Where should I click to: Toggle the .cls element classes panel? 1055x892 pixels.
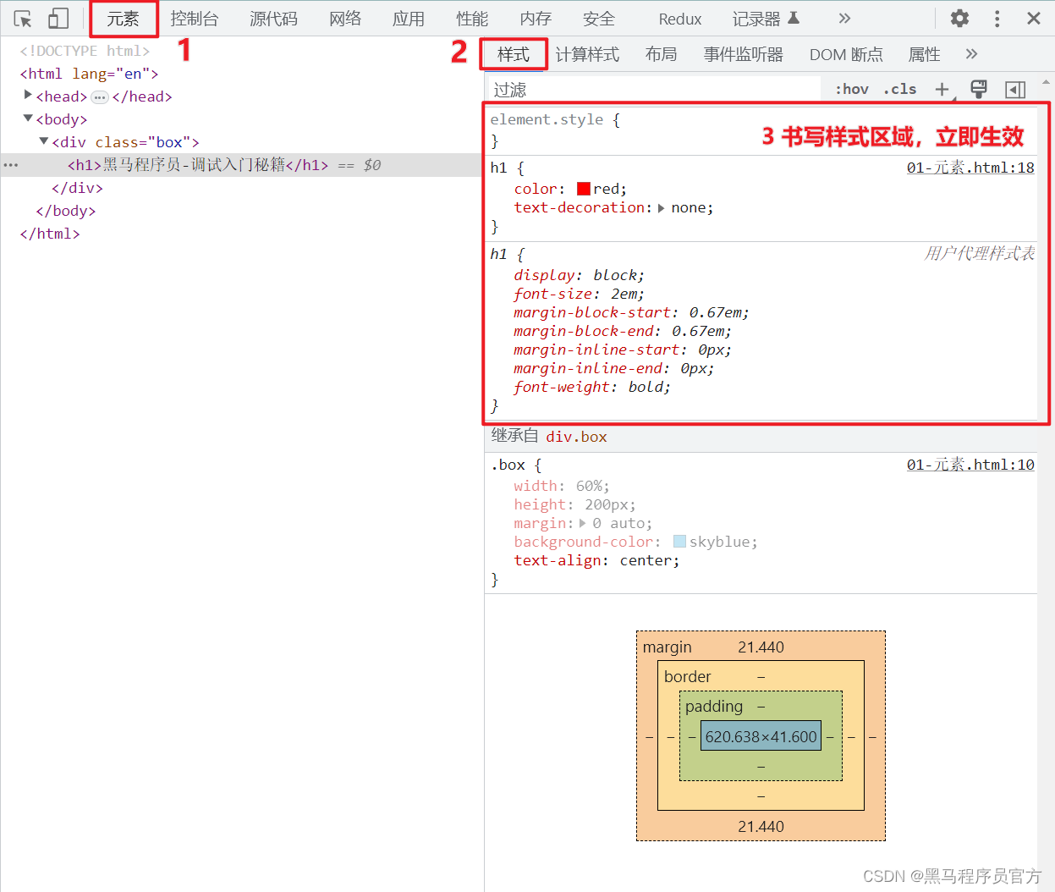pos(899,89)
